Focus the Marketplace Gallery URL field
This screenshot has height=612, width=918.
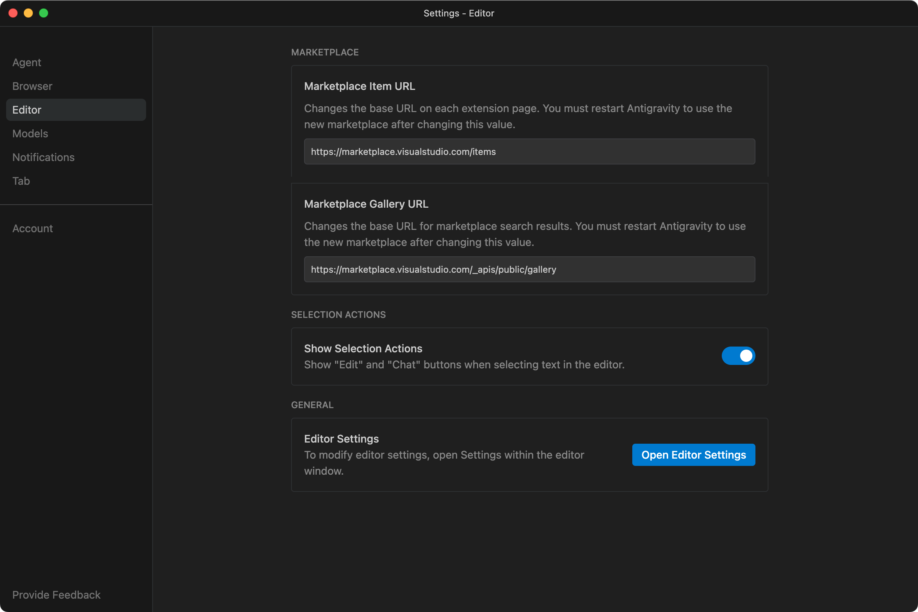click(x=529, y=269)
